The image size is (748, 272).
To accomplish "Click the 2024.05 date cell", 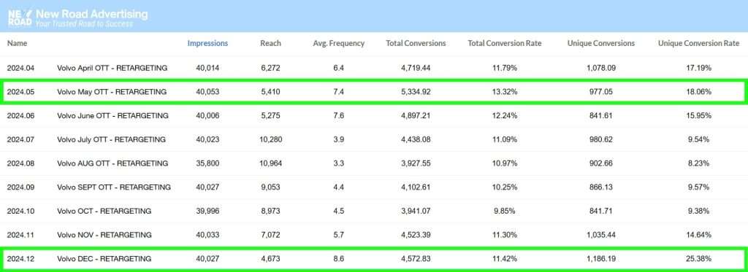I will 20,92.
